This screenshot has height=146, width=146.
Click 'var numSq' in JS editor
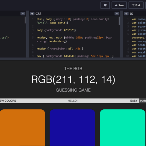tap(139, 19)
